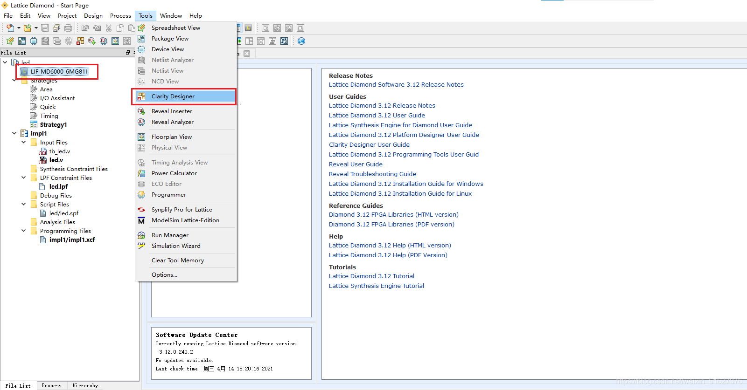This screenshot has width=747, height=390.
Task: Select impl1/impl1.xcf programming file
Action: (x=72, y=239)
